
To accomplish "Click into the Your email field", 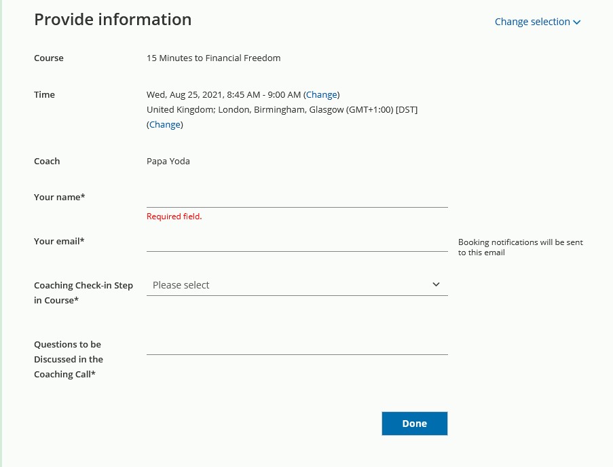I will click(x=297, y=242).
